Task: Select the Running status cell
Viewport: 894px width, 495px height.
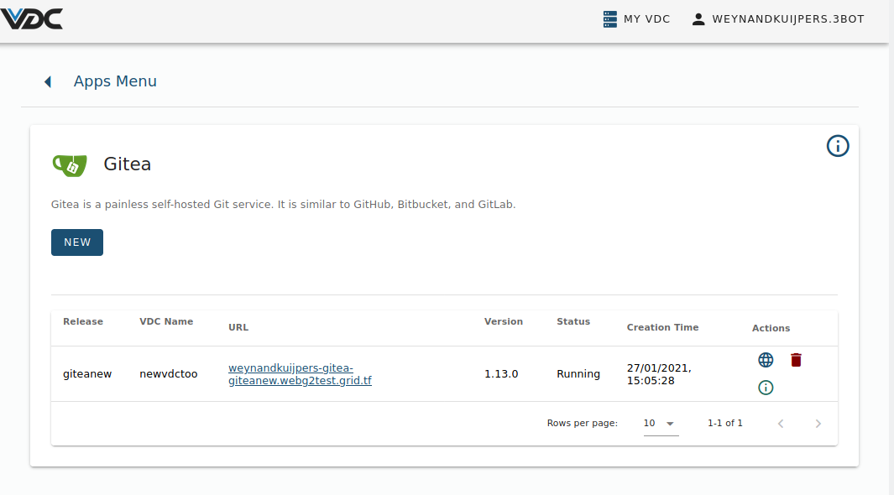Action: tap(578, 374)
